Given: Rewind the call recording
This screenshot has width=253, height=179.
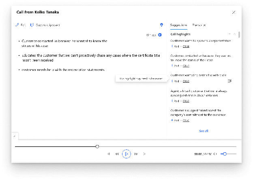Looking at the screenshot, I should tap(117, 154).
